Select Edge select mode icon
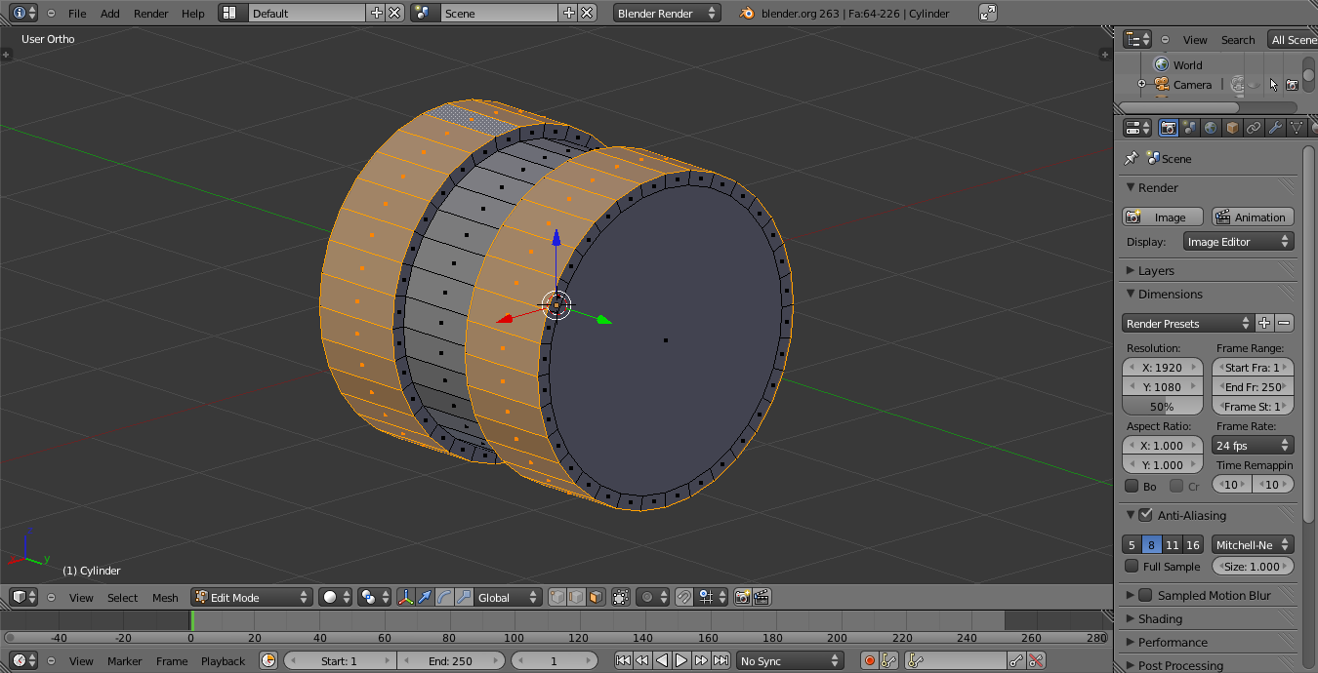Screen dimensions: 1318x673 click(576, 597)
